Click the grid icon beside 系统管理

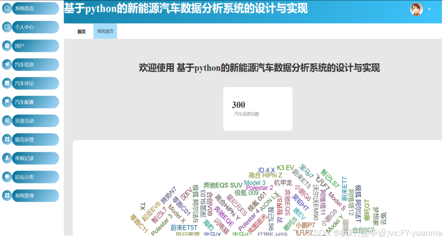tap(7, 195)
